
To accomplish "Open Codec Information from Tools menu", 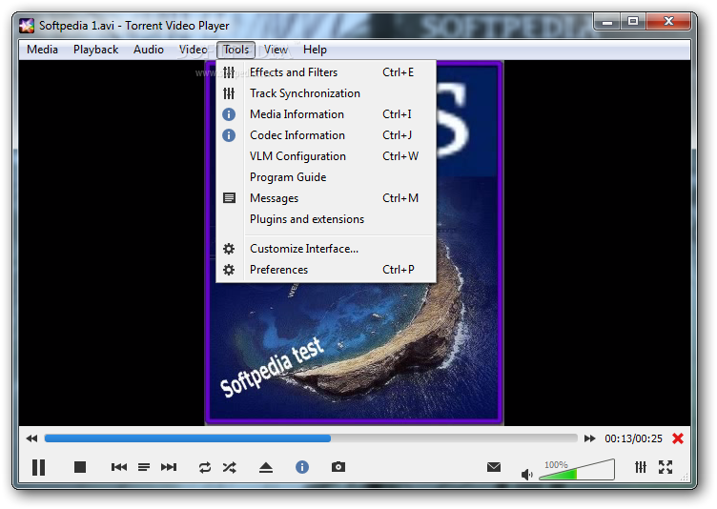I will [x=325, y=135].
